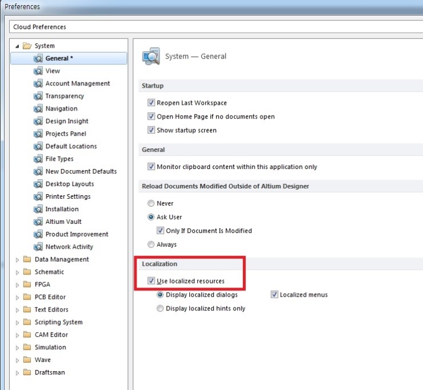
Task: Click the Text Editors folder icon
Action: click(27, 309)
